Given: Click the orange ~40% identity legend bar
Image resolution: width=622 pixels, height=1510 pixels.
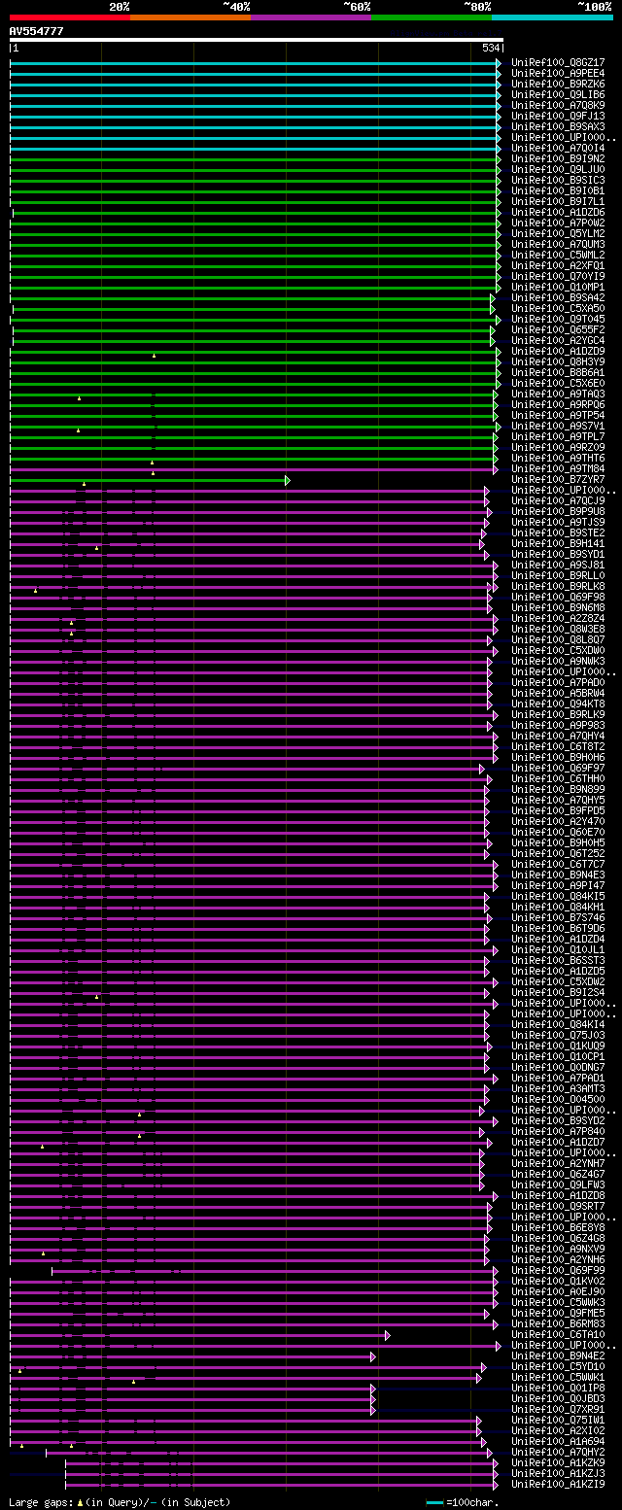Looking at the screenshot, I should click(190, 17).
